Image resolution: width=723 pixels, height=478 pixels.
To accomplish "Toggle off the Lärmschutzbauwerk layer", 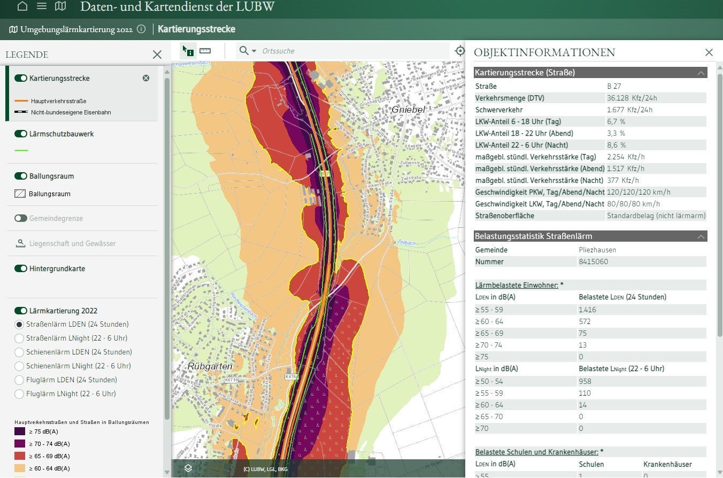I will pos(21,134).
